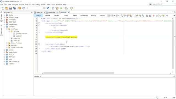
Task: Click the Find Previous Occurrence icon
Action: click(125, 16)
